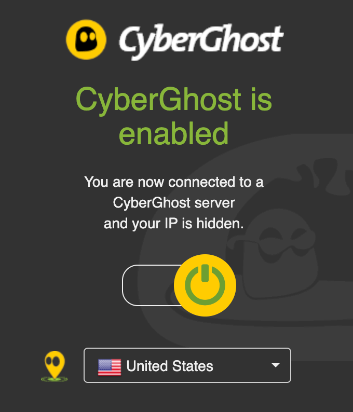The height and width of the screenshot is (412, 353).
Task: Click the yellow CyberGhost ghost logo
Action: [x=86, y=39]
